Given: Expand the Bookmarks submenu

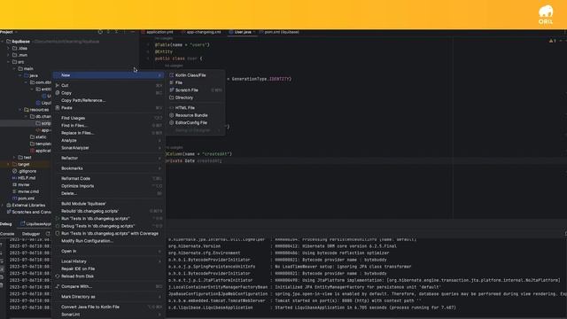Looking at the screenshot, I should [108, 168].
